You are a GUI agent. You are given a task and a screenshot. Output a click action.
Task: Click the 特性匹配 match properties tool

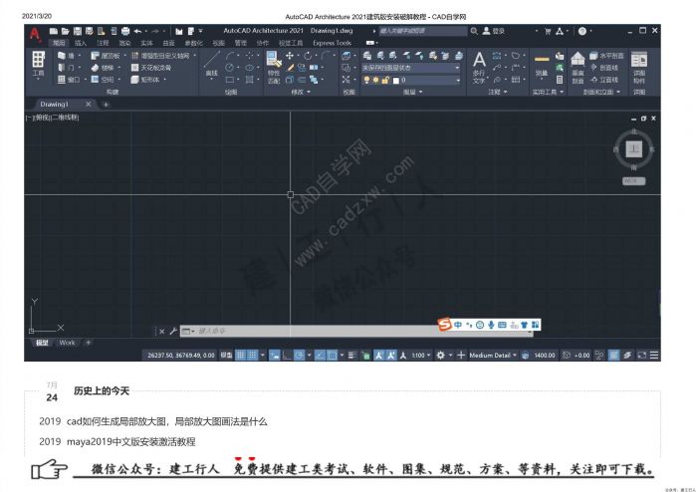[274, 67]
